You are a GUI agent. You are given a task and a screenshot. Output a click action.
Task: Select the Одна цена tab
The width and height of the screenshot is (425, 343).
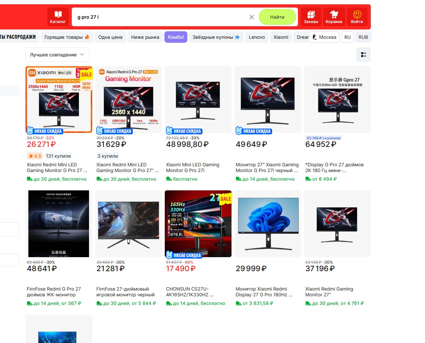coord(110,37)
